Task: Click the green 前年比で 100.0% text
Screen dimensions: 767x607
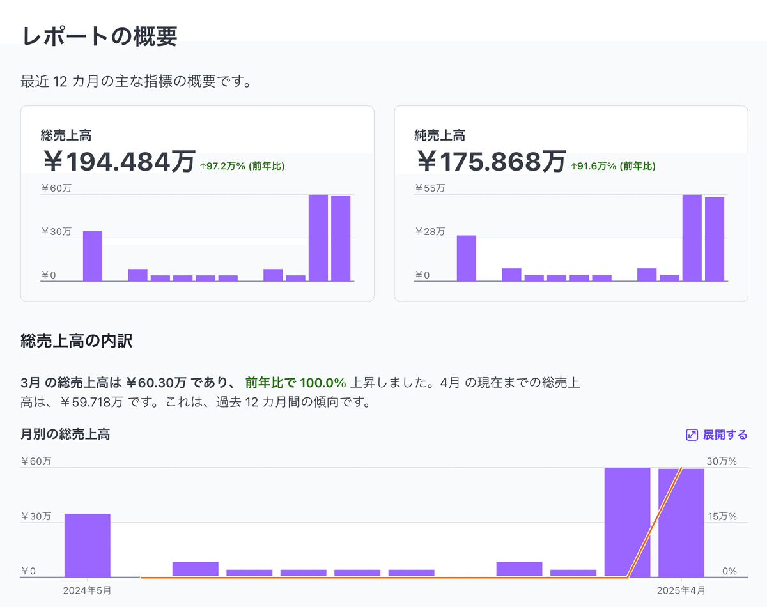Action: (x=296, y=383)
